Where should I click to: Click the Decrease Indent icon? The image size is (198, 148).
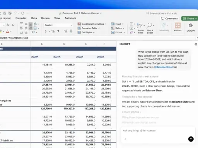coord(21,32)
